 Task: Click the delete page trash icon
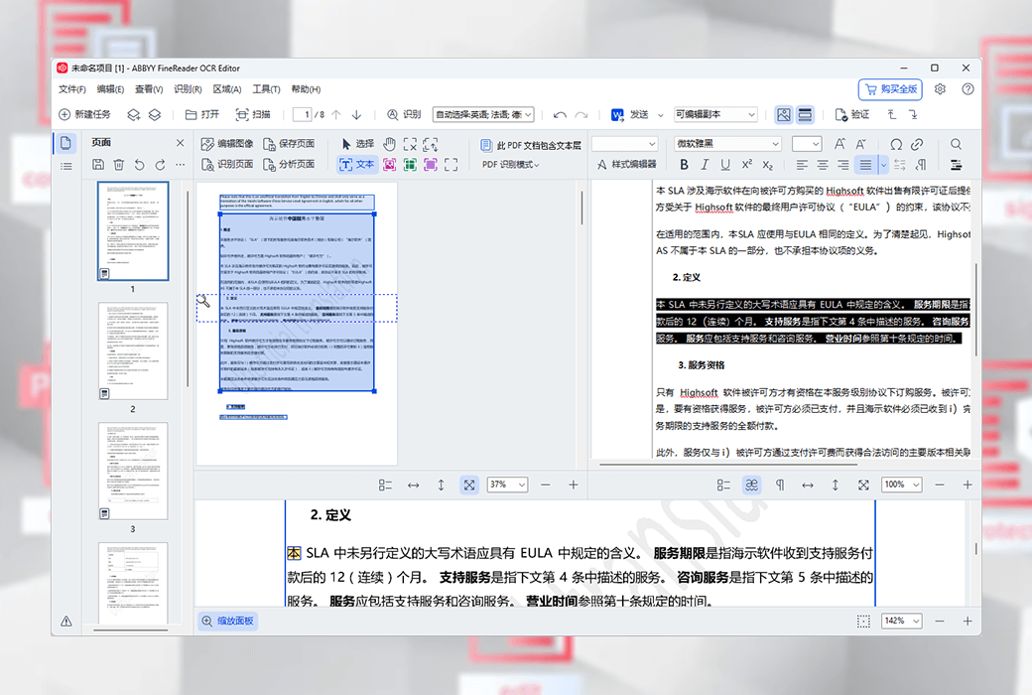tap(119, 165)
